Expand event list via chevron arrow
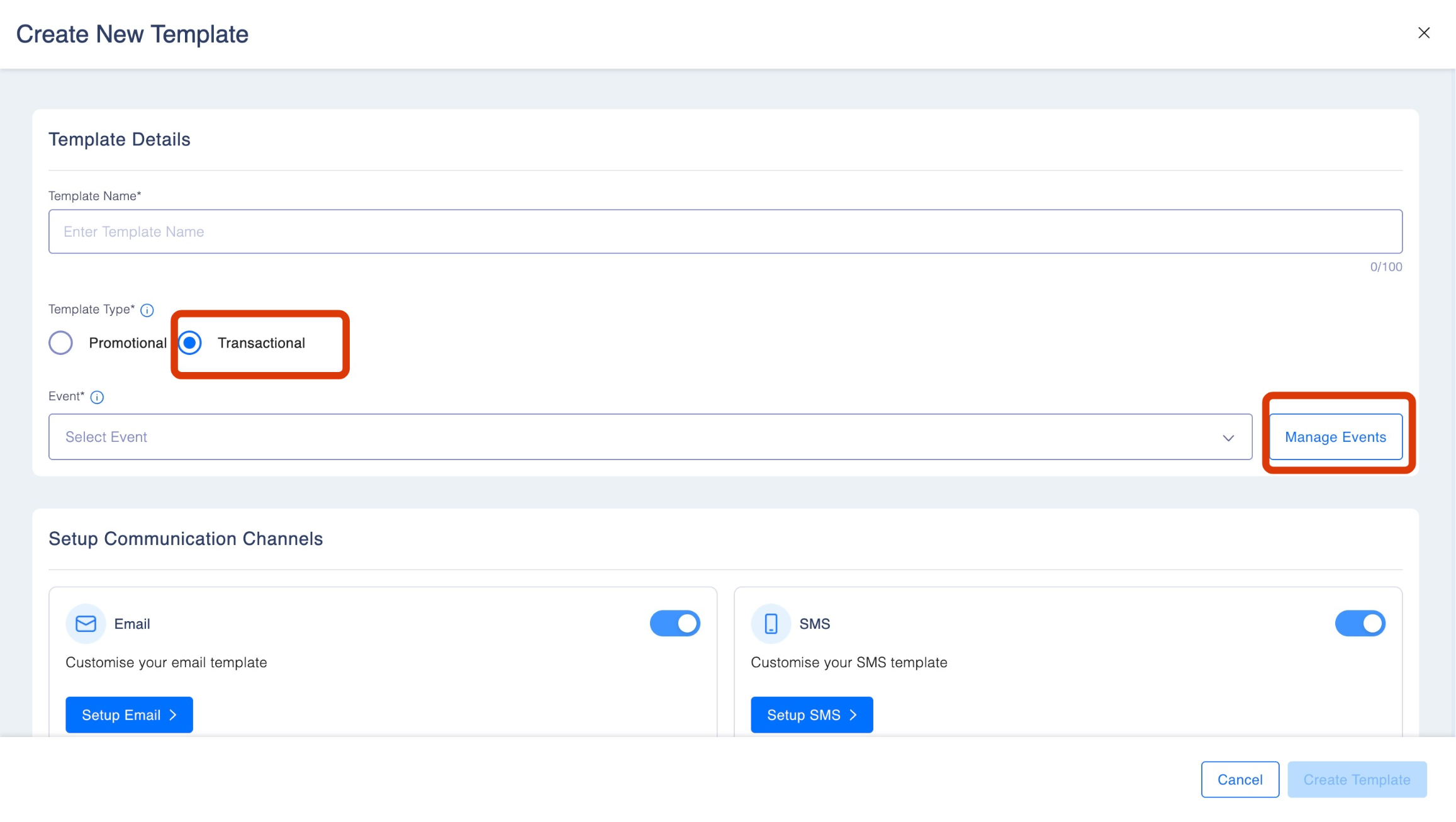 tap(1228, 437)
